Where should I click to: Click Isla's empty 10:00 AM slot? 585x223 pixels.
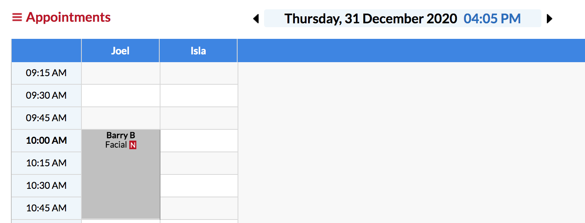pos(199,141)
